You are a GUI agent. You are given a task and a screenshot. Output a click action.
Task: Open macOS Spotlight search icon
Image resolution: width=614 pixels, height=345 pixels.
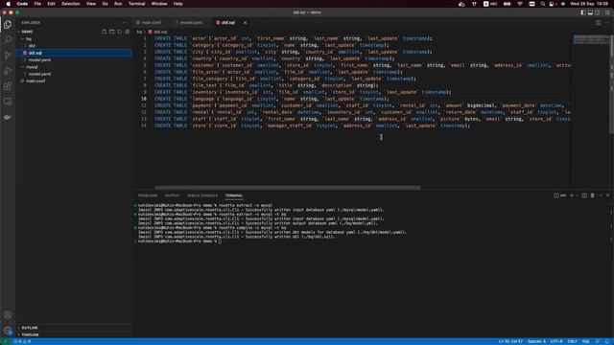(x=543, y=4)
